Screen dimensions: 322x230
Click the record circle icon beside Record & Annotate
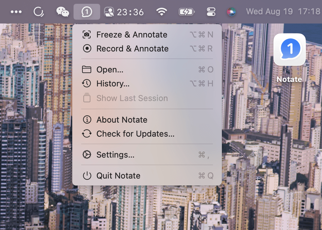(x=87, y=49)
